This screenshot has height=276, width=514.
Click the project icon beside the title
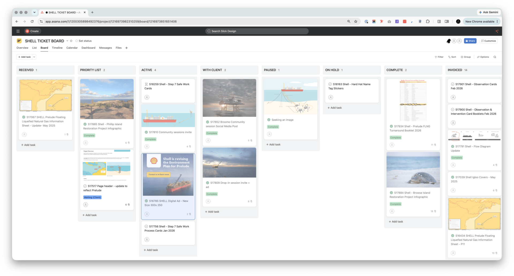pos(19,41)
